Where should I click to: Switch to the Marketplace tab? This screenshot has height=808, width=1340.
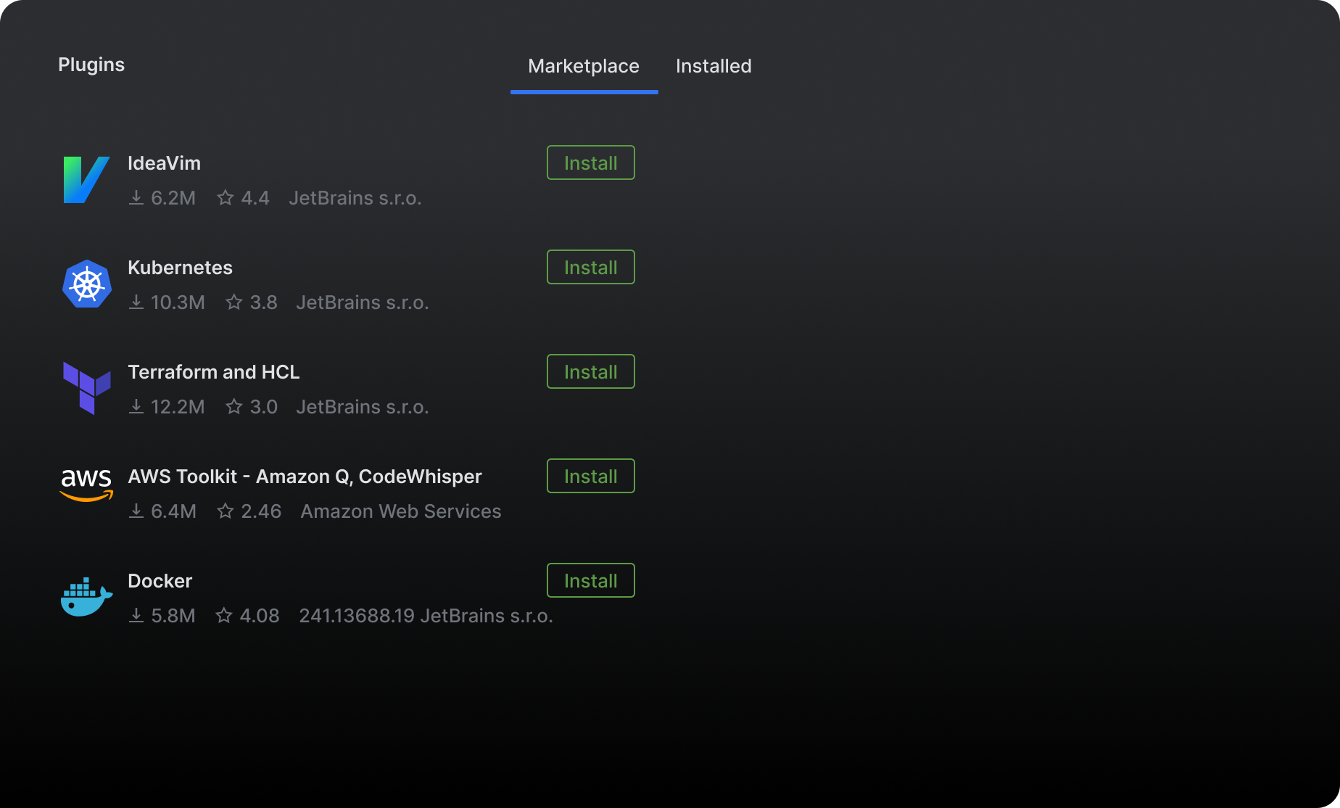584,66
